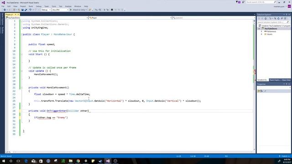Click the user account avatar icon
Image resolution: width=292 pixels, height=164 pixels.
click(289, 6)
